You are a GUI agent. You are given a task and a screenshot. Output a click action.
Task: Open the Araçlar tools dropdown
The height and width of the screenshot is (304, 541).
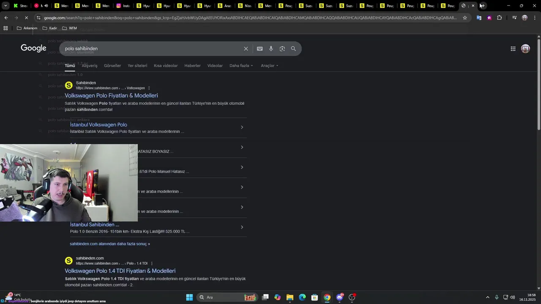tap(270, 65)
